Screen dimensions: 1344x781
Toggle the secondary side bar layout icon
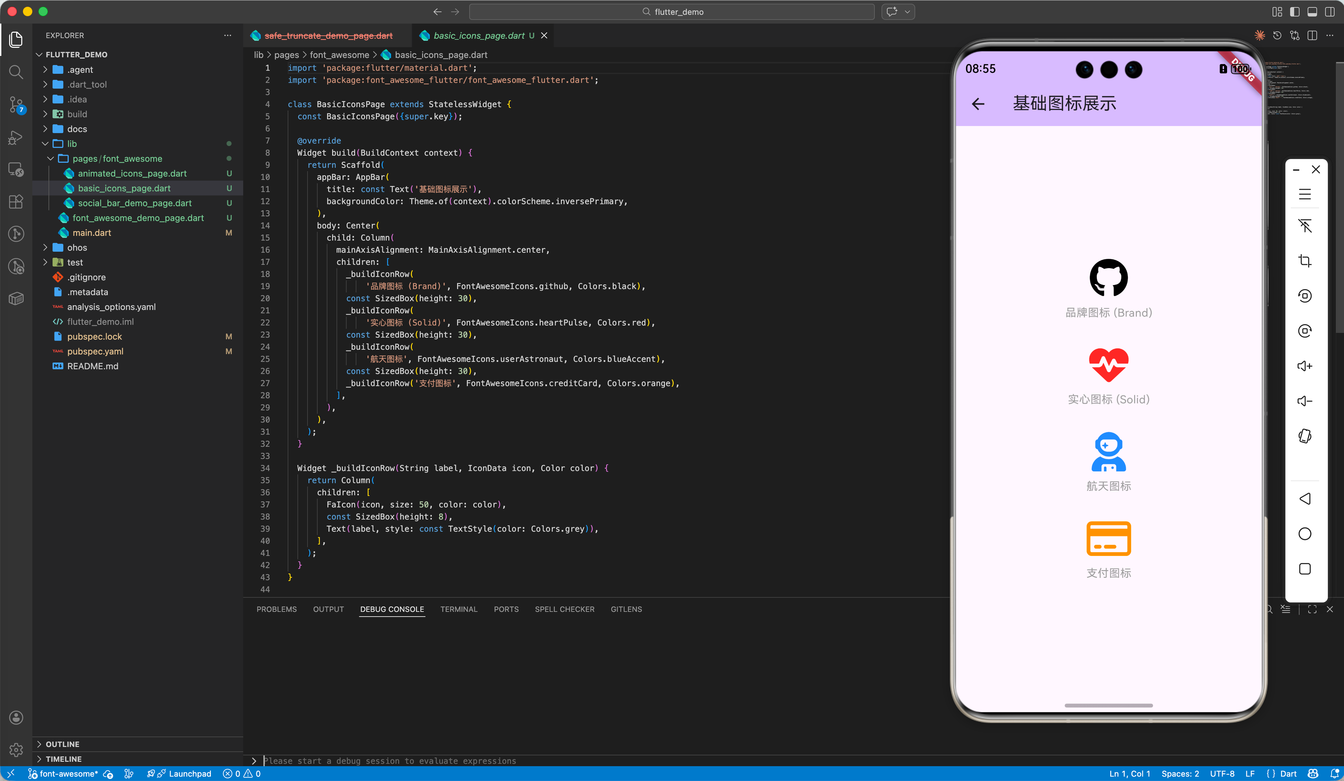click(1330, 12)
